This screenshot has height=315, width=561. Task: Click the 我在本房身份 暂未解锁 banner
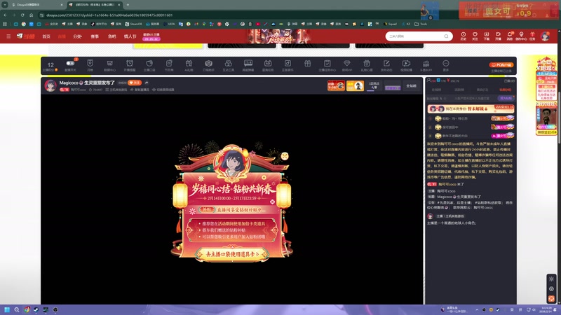click(471, 108)
